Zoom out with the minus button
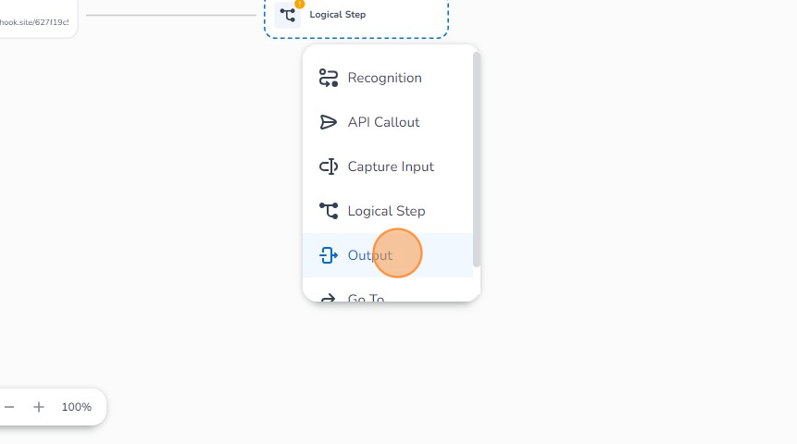 (x=9, y=407)
